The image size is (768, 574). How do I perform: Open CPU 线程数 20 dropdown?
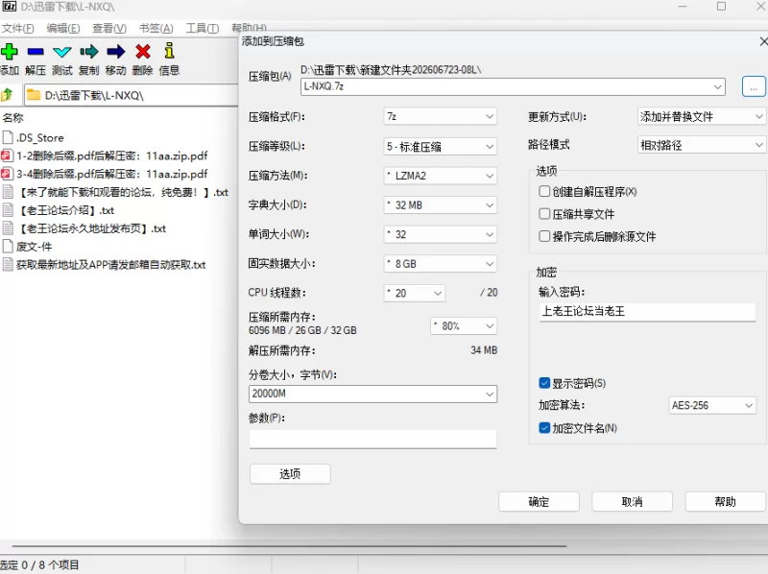click(415, 293)
